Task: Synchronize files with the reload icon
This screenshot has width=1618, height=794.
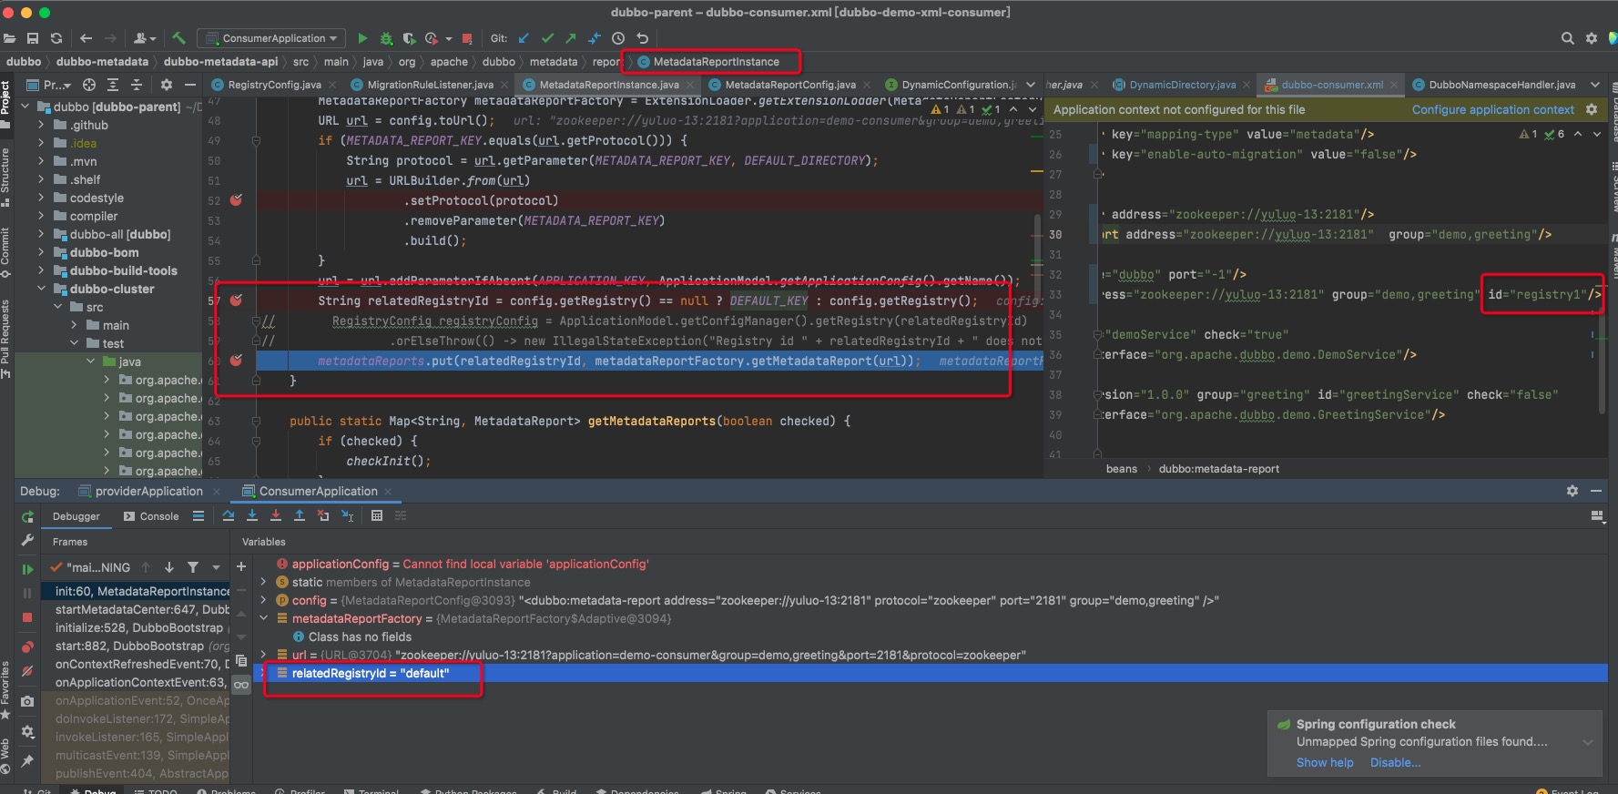Action: 56,38
